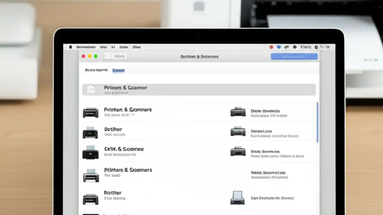Click the blue button at the window top right
The image size is (383, 215).
tap(294, 56)
